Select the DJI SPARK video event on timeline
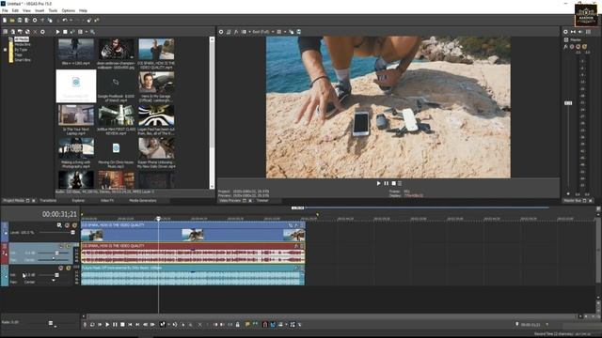The width and height of the screenshot is (602, 338). click(193, 232)
